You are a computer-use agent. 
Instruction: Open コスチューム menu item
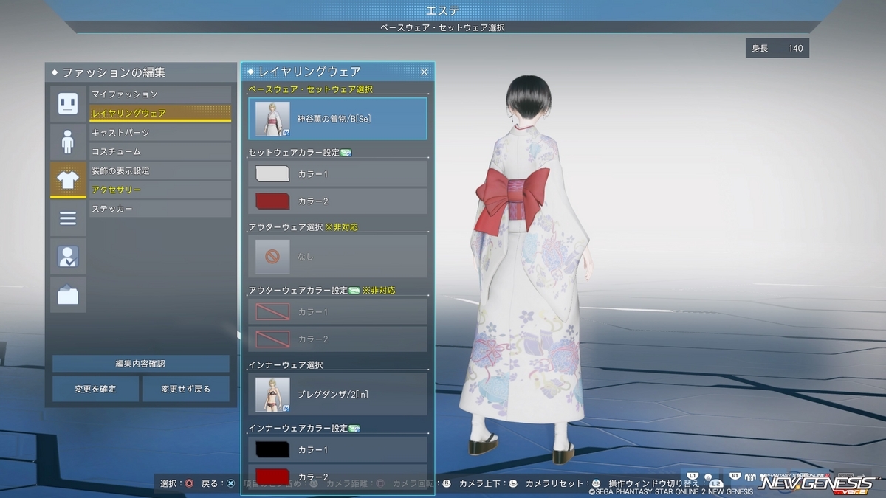(x=160, y=152)
